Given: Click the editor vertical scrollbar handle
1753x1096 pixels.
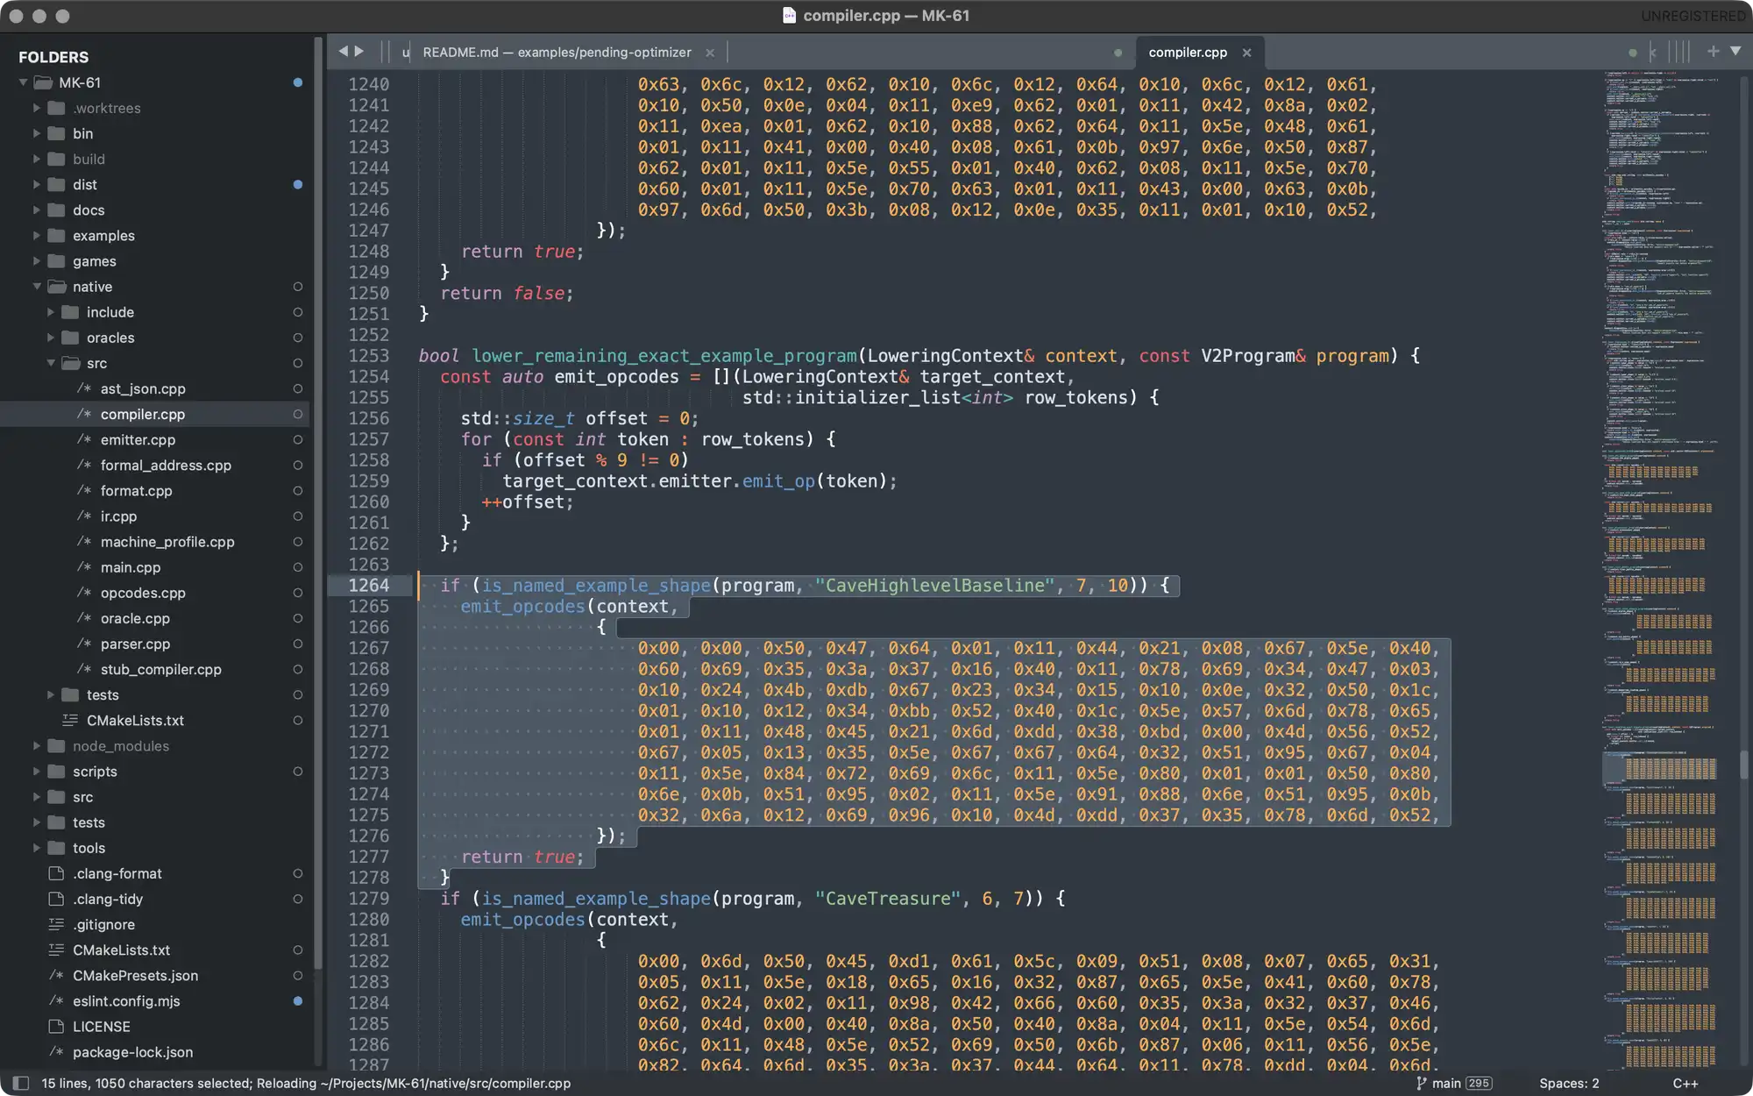Looking at the screenshot, I should tap(1745, 765).
